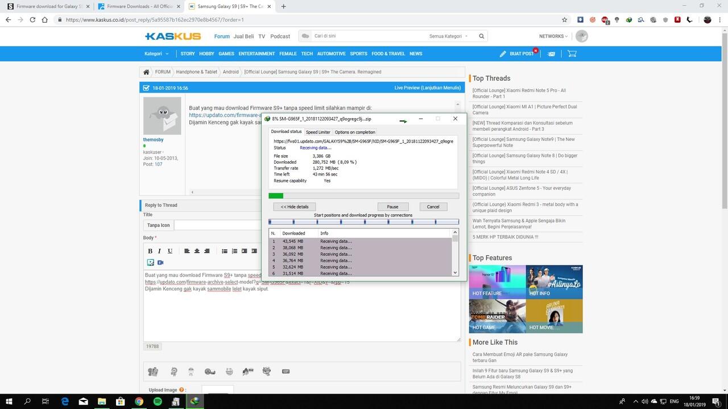The width and height of the screenshot is (728, 409).
Task: Toggle the search mode switch beside Cari di sini
Action: pos(305,36)
